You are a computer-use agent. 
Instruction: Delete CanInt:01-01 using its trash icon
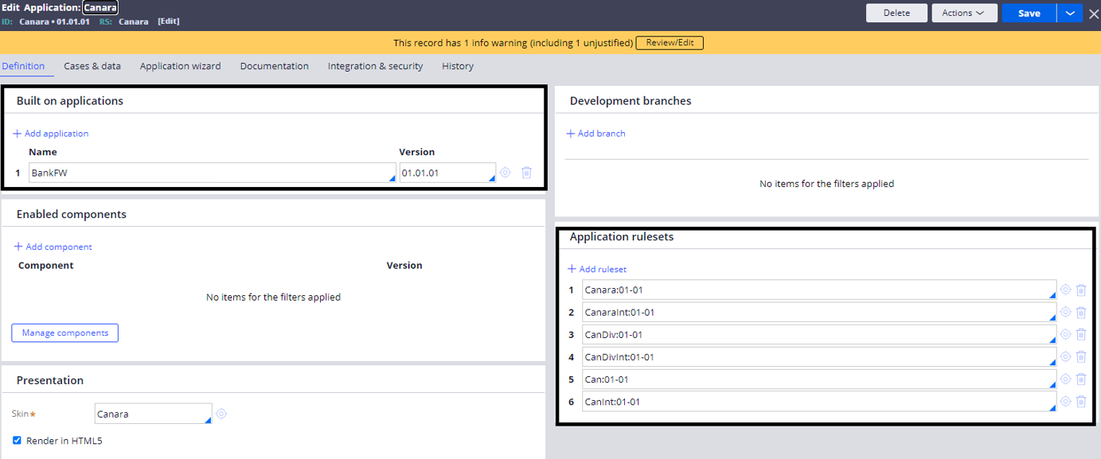[x=1080, y=402]
